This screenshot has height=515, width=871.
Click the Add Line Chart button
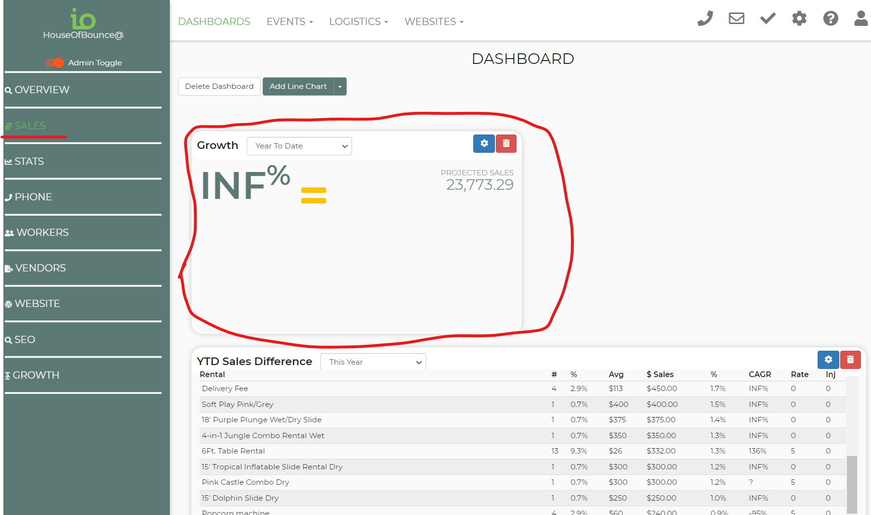tap(298, 86)
